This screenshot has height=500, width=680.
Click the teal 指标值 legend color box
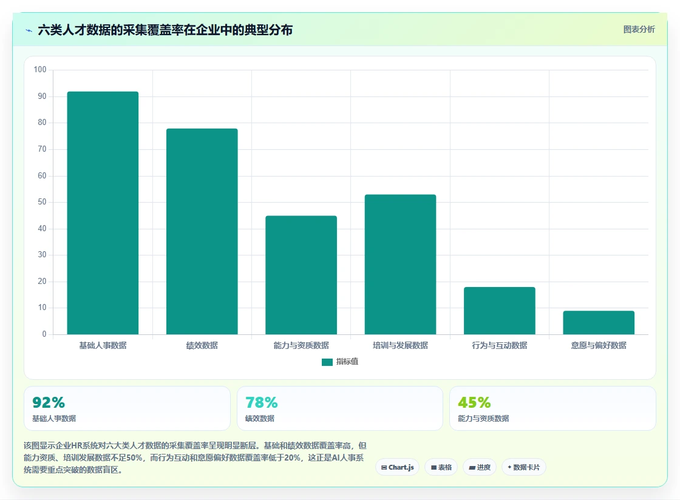(x=327, y=362)
